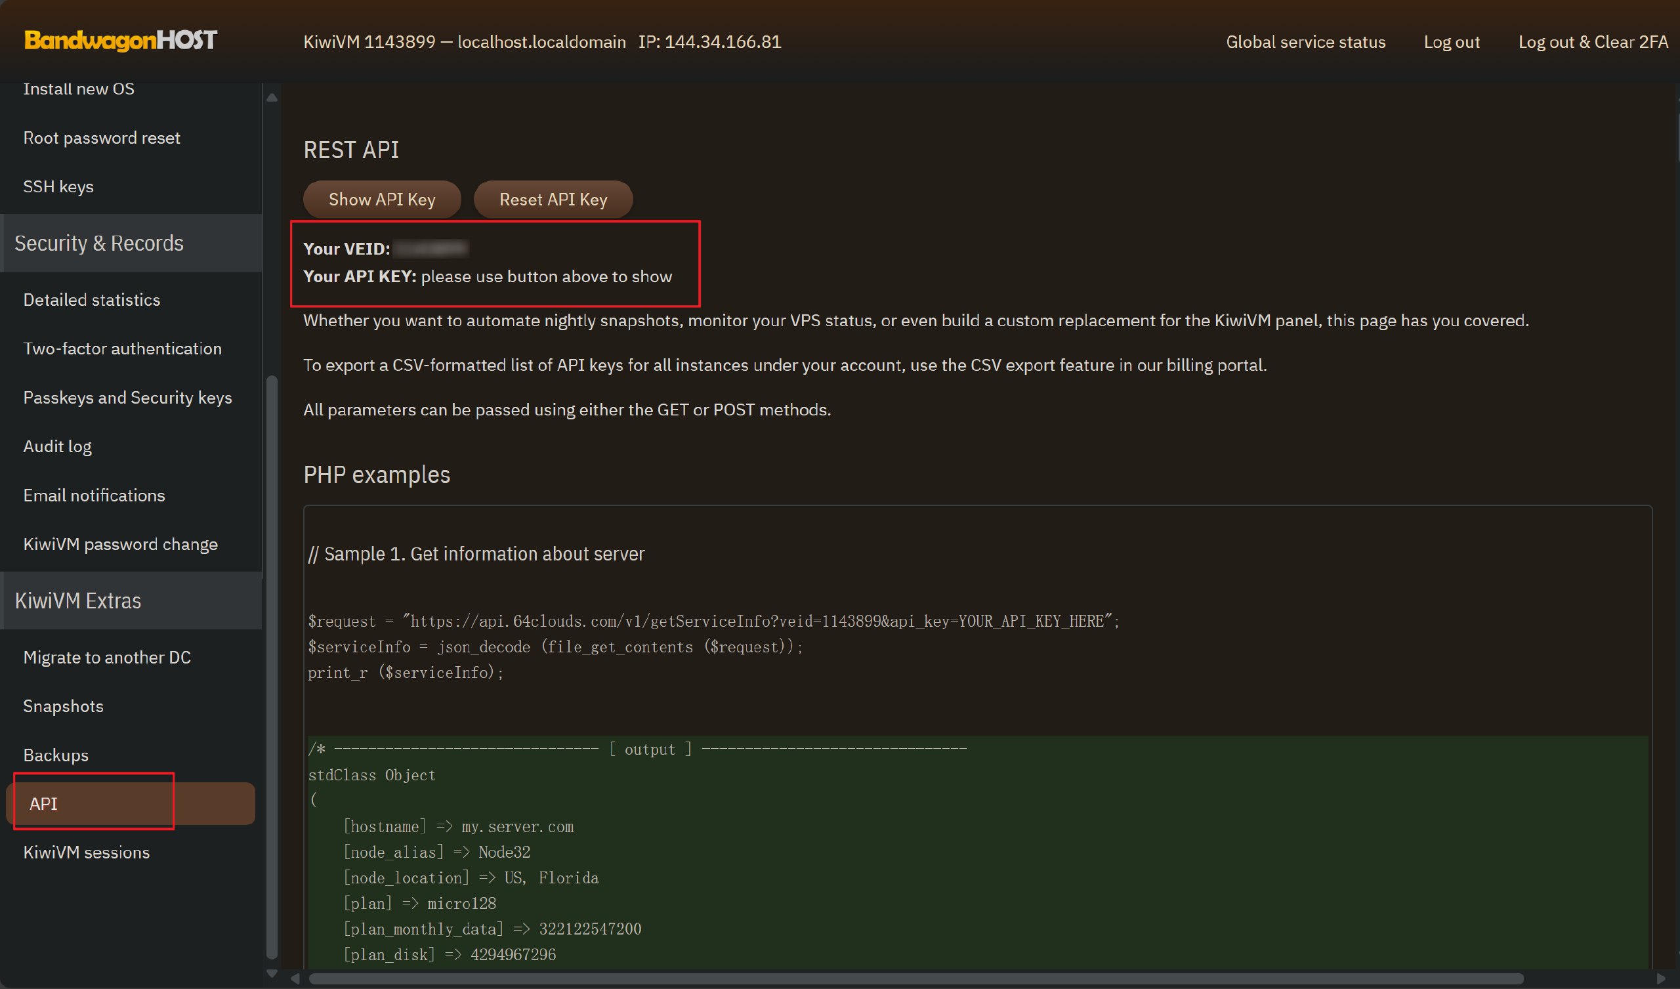This screenshot has width=1680, height=989.
Task: Click the Your API KEY text line
Action: pyautogui.click(x=488, y=277)
